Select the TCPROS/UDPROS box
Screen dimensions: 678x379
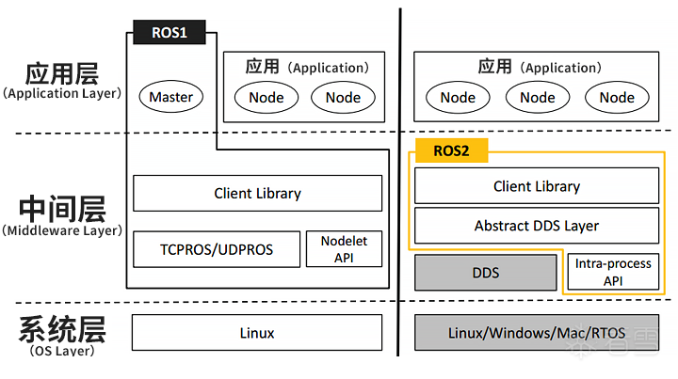[216, 249]
